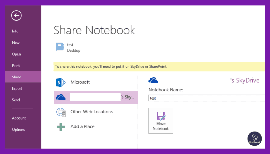Open the Info menu item

click(x=15, y=31)
